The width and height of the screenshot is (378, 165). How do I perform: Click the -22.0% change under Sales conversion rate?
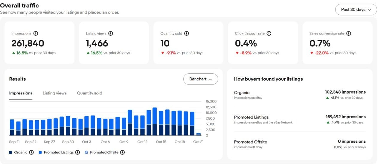pyautogui.click(x=322, y=53)
